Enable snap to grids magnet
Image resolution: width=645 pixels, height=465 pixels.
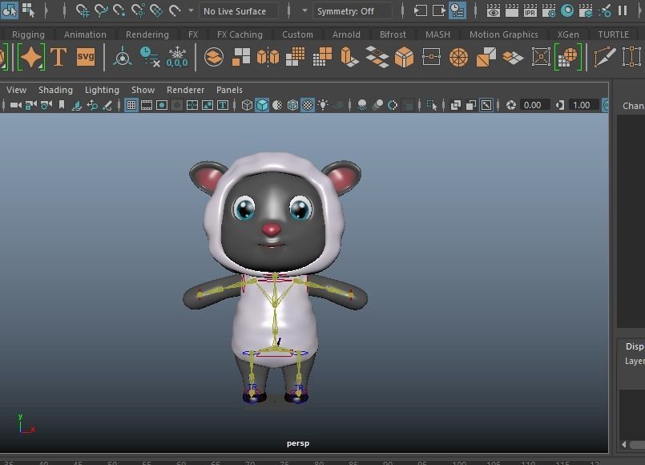point(83,10)
